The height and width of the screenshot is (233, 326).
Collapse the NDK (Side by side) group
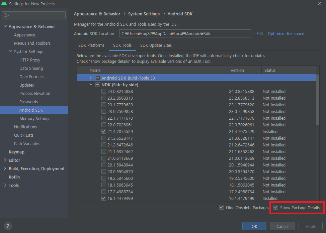click(x=91, y=85)
